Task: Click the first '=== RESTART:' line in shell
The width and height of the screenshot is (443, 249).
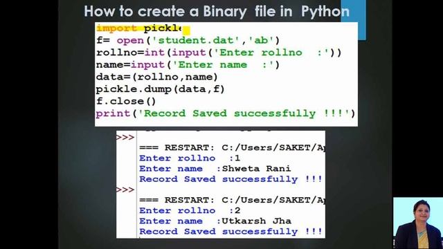Action: coord(232,147)
